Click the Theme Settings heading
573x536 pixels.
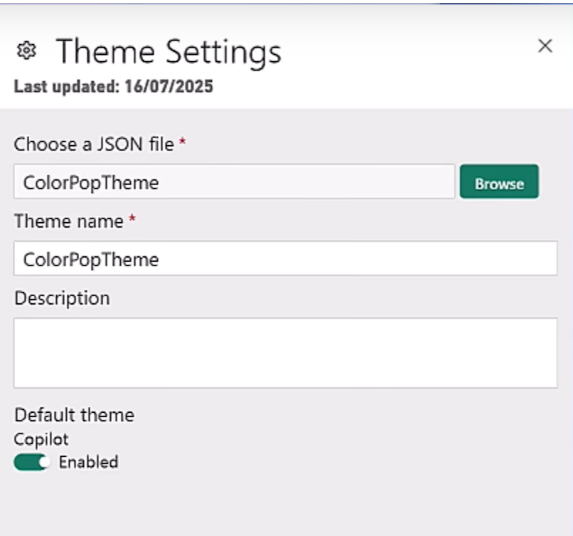(x=168, y=51)
